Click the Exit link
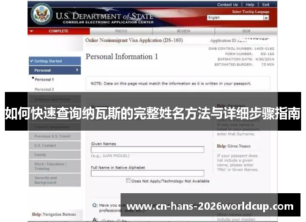Viewport: 306px width, 222px height. [266, 5]
